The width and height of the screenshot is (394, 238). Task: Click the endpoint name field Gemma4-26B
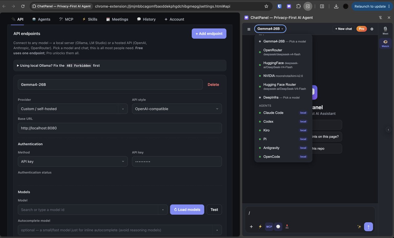pyautogui.click(x=110, y=84)
